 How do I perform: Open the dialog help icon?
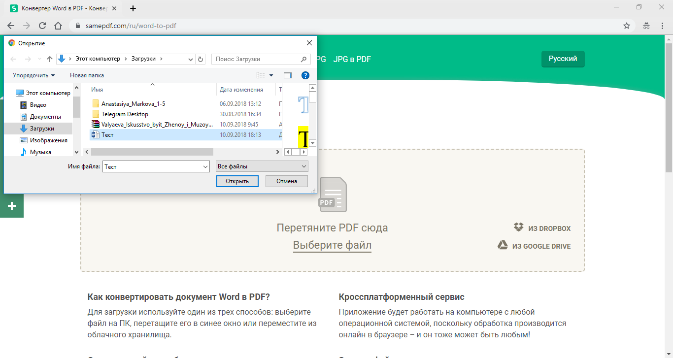click(305, 75)
